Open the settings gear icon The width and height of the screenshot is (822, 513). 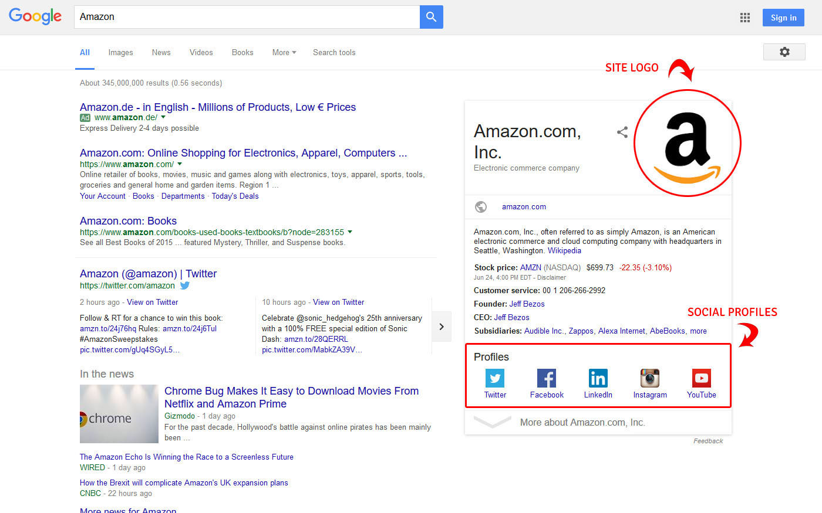[784, 52]
